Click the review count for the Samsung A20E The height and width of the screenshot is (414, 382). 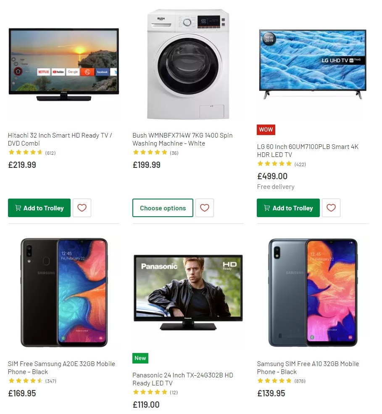pyautogui.click(x=50, y=381)
